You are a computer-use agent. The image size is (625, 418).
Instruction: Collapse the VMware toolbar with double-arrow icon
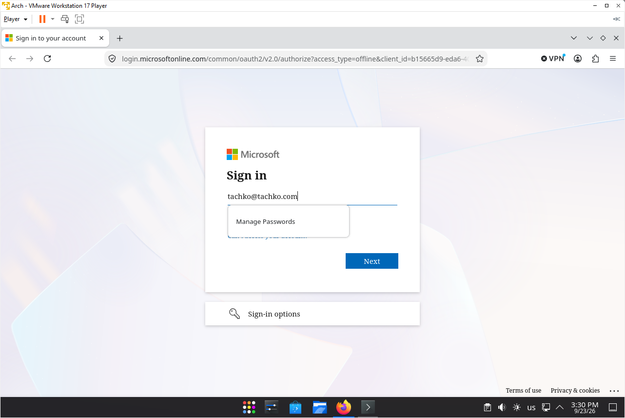pos(617,19)
